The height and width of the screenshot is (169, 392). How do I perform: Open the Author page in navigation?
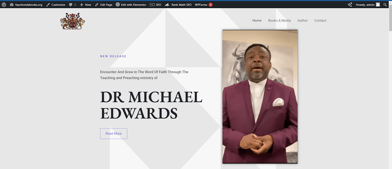(x=303, y=20)
